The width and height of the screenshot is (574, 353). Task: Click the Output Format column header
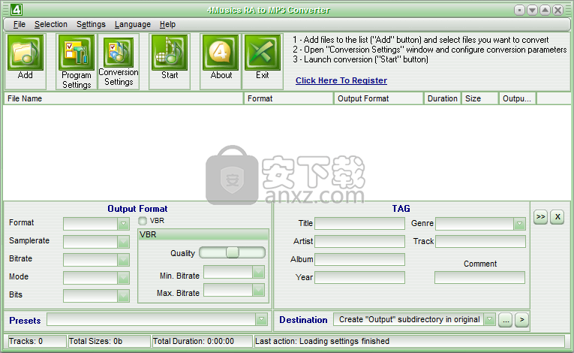pyautogui.click(x=378, y=98)
